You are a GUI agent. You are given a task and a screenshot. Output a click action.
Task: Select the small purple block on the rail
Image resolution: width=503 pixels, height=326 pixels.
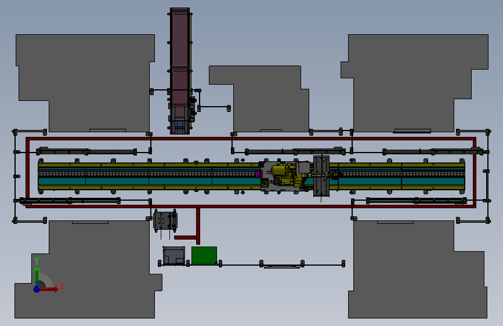pyautogui.click(x=259, y=173)
